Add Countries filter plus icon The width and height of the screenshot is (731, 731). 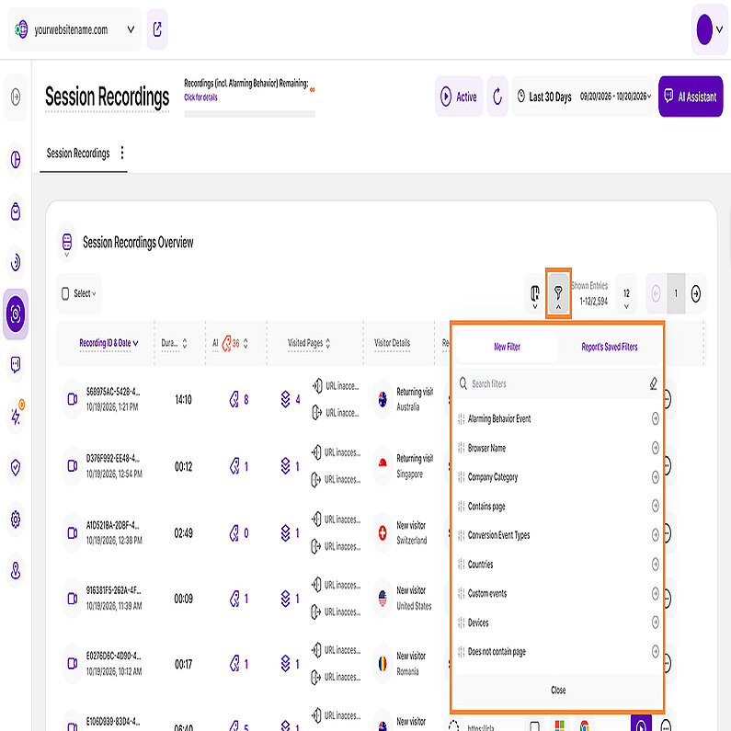coord(655,564)
